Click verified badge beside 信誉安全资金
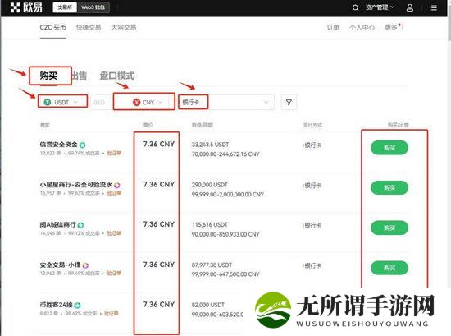 83,145
